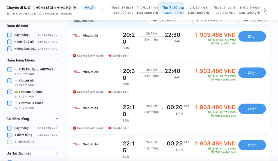This screenshot has height=161, width=278.
Task: Click passenger icon beside 1 Passenger
Action: pyautogui.click(x=40, y=14)
